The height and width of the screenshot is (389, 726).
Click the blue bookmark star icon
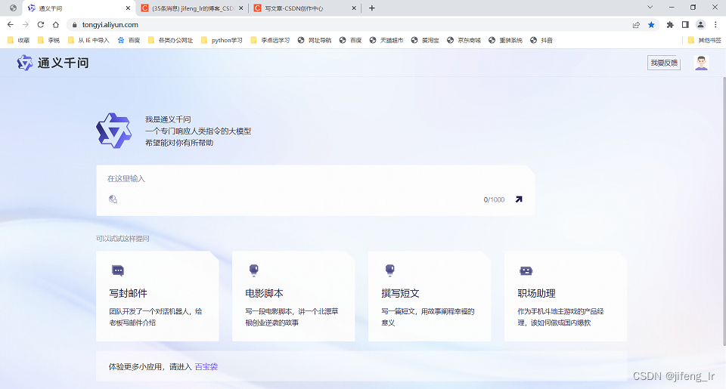pyautogui.click(x=651, y=25)
